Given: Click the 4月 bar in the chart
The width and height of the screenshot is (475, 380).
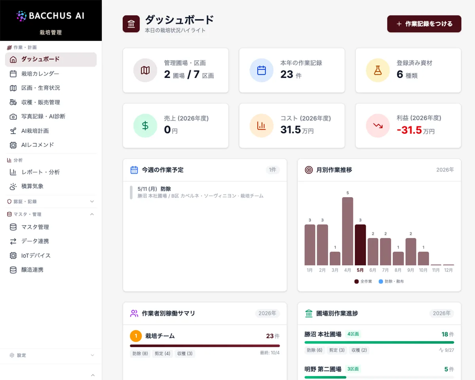Looking at the screenshot, I should (348, 231).
